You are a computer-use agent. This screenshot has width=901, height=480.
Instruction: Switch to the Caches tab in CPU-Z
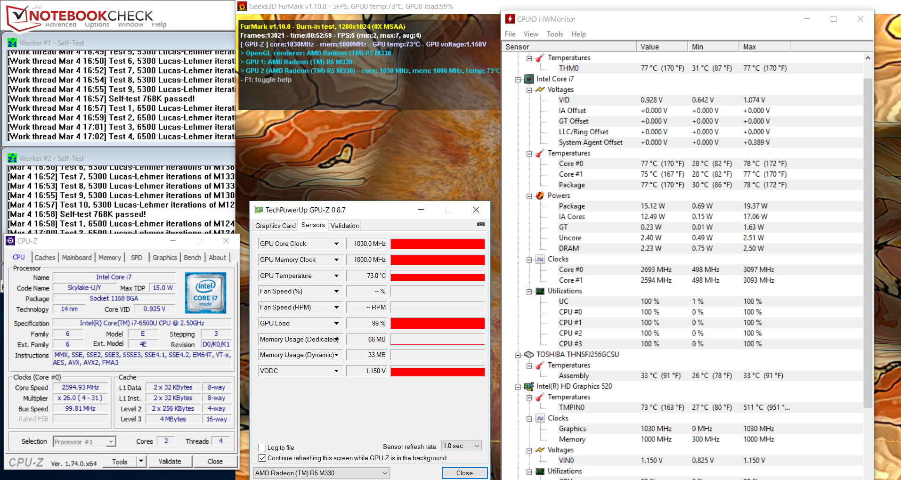(45, 257)
